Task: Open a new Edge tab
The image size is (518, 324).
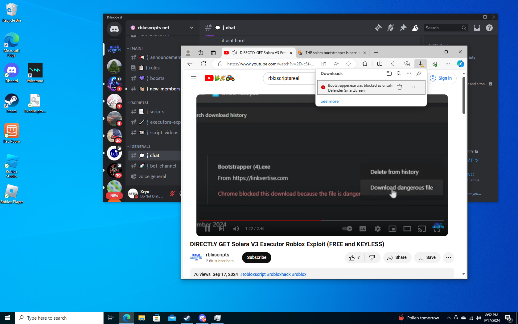Action: pyautogui.click(x=376, y=53)
